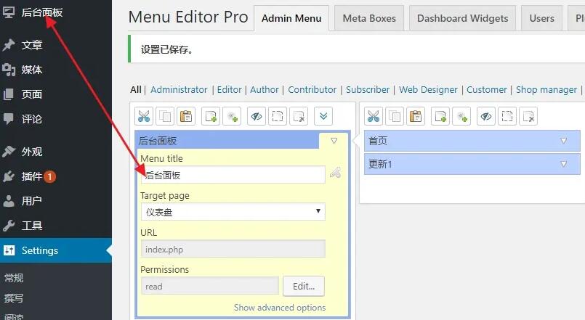The image size is (585, 320).
Task: Open the Users tab
Action: click(541, 18)
